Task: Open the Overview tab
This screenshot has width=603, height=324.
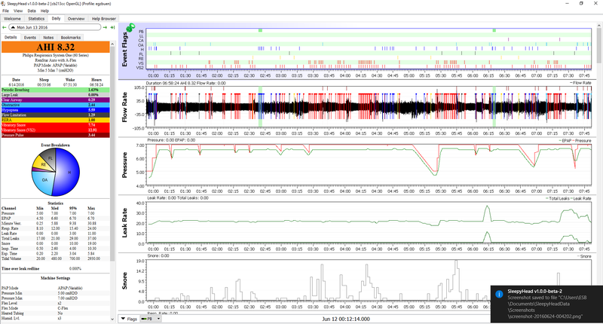Action: (x=76, y=18)
